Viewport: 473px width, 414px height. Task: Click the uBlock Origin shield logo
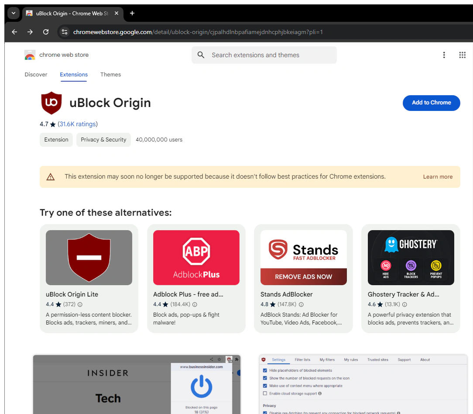point(51,103)
